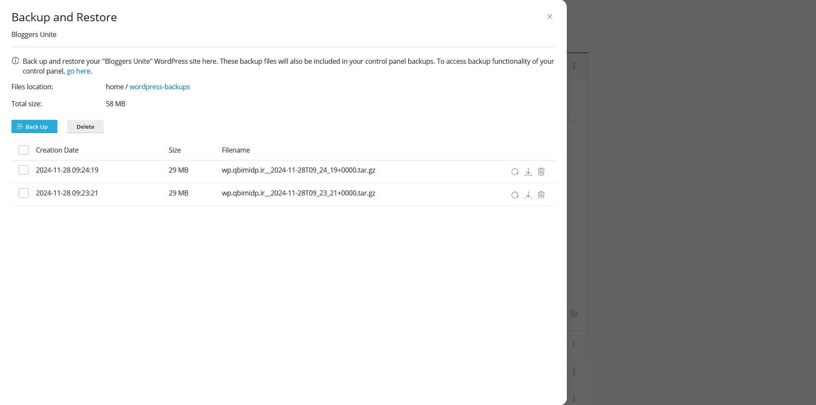The image size is (816, 405).
Task: Click the sliders icon behind the dialog
Action: click(574, 314)
